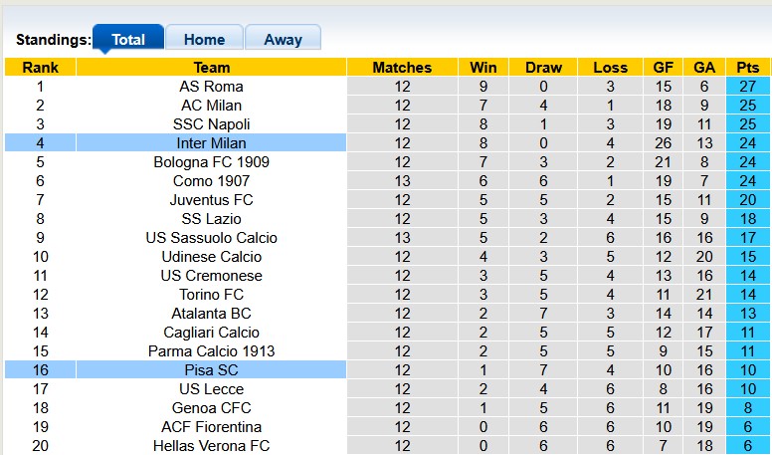Click the Matches column header
The image size is (772, 455).
tap(402, 68)
